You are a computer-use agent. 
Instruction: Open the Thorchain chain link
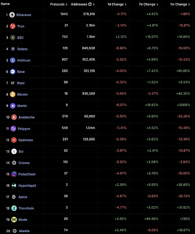pyautogui.click(x=26, y=208)
